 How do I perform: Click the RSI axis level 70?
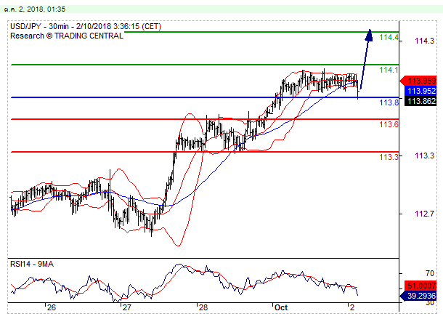click(430, 273)
